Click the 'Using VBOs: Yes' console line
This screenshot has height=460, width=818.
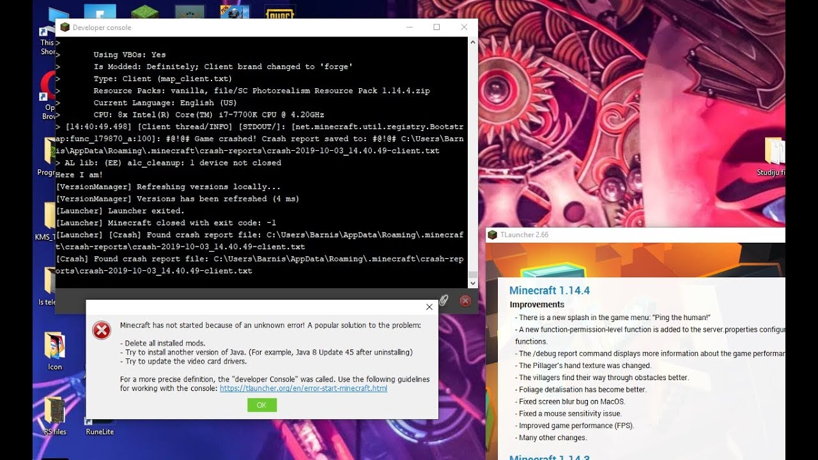pyautogui.click(x=130, y=55)
